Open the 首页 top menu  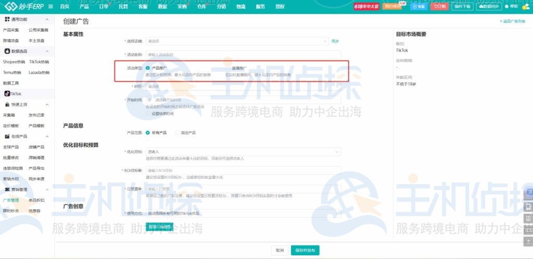click(65, 6)
